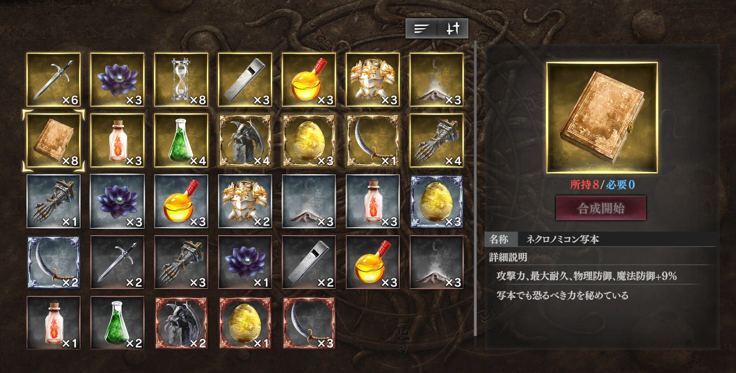Select the gold gargoyle statue ×4

245,141
